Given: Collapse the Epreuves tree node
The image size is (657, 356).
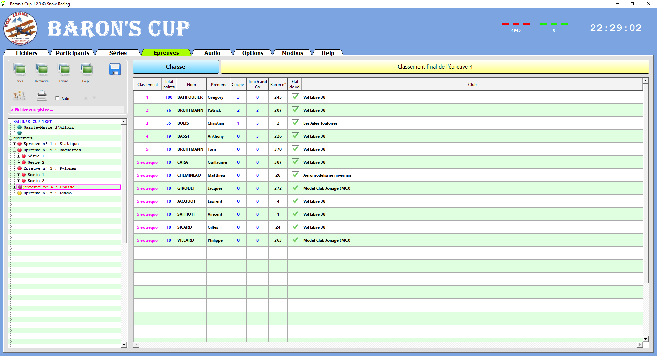Looking at the screenshot, I should (10, 138).
